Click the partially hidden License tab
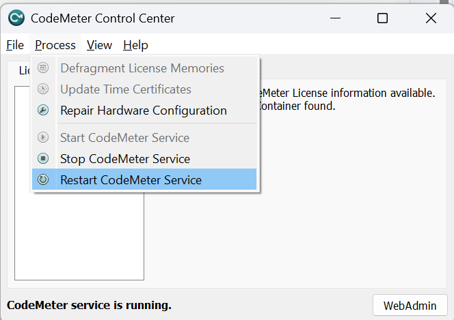Screen dimensions: 454x320 coord(22,71)
